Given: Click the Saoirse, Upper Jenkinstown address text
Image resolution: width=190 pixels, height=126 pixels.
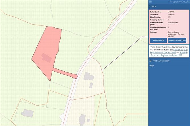Looking at the screenshot, I should (176, 34).
